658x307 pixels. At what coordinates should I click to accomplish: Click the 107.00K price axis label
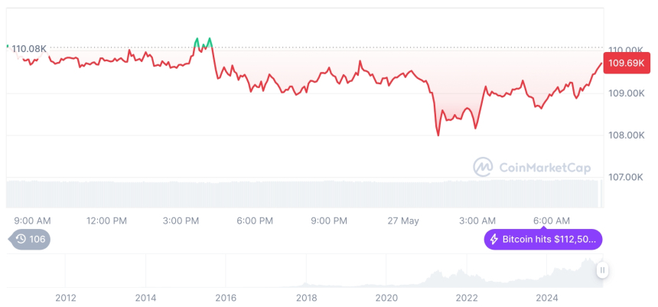[625, 177]
